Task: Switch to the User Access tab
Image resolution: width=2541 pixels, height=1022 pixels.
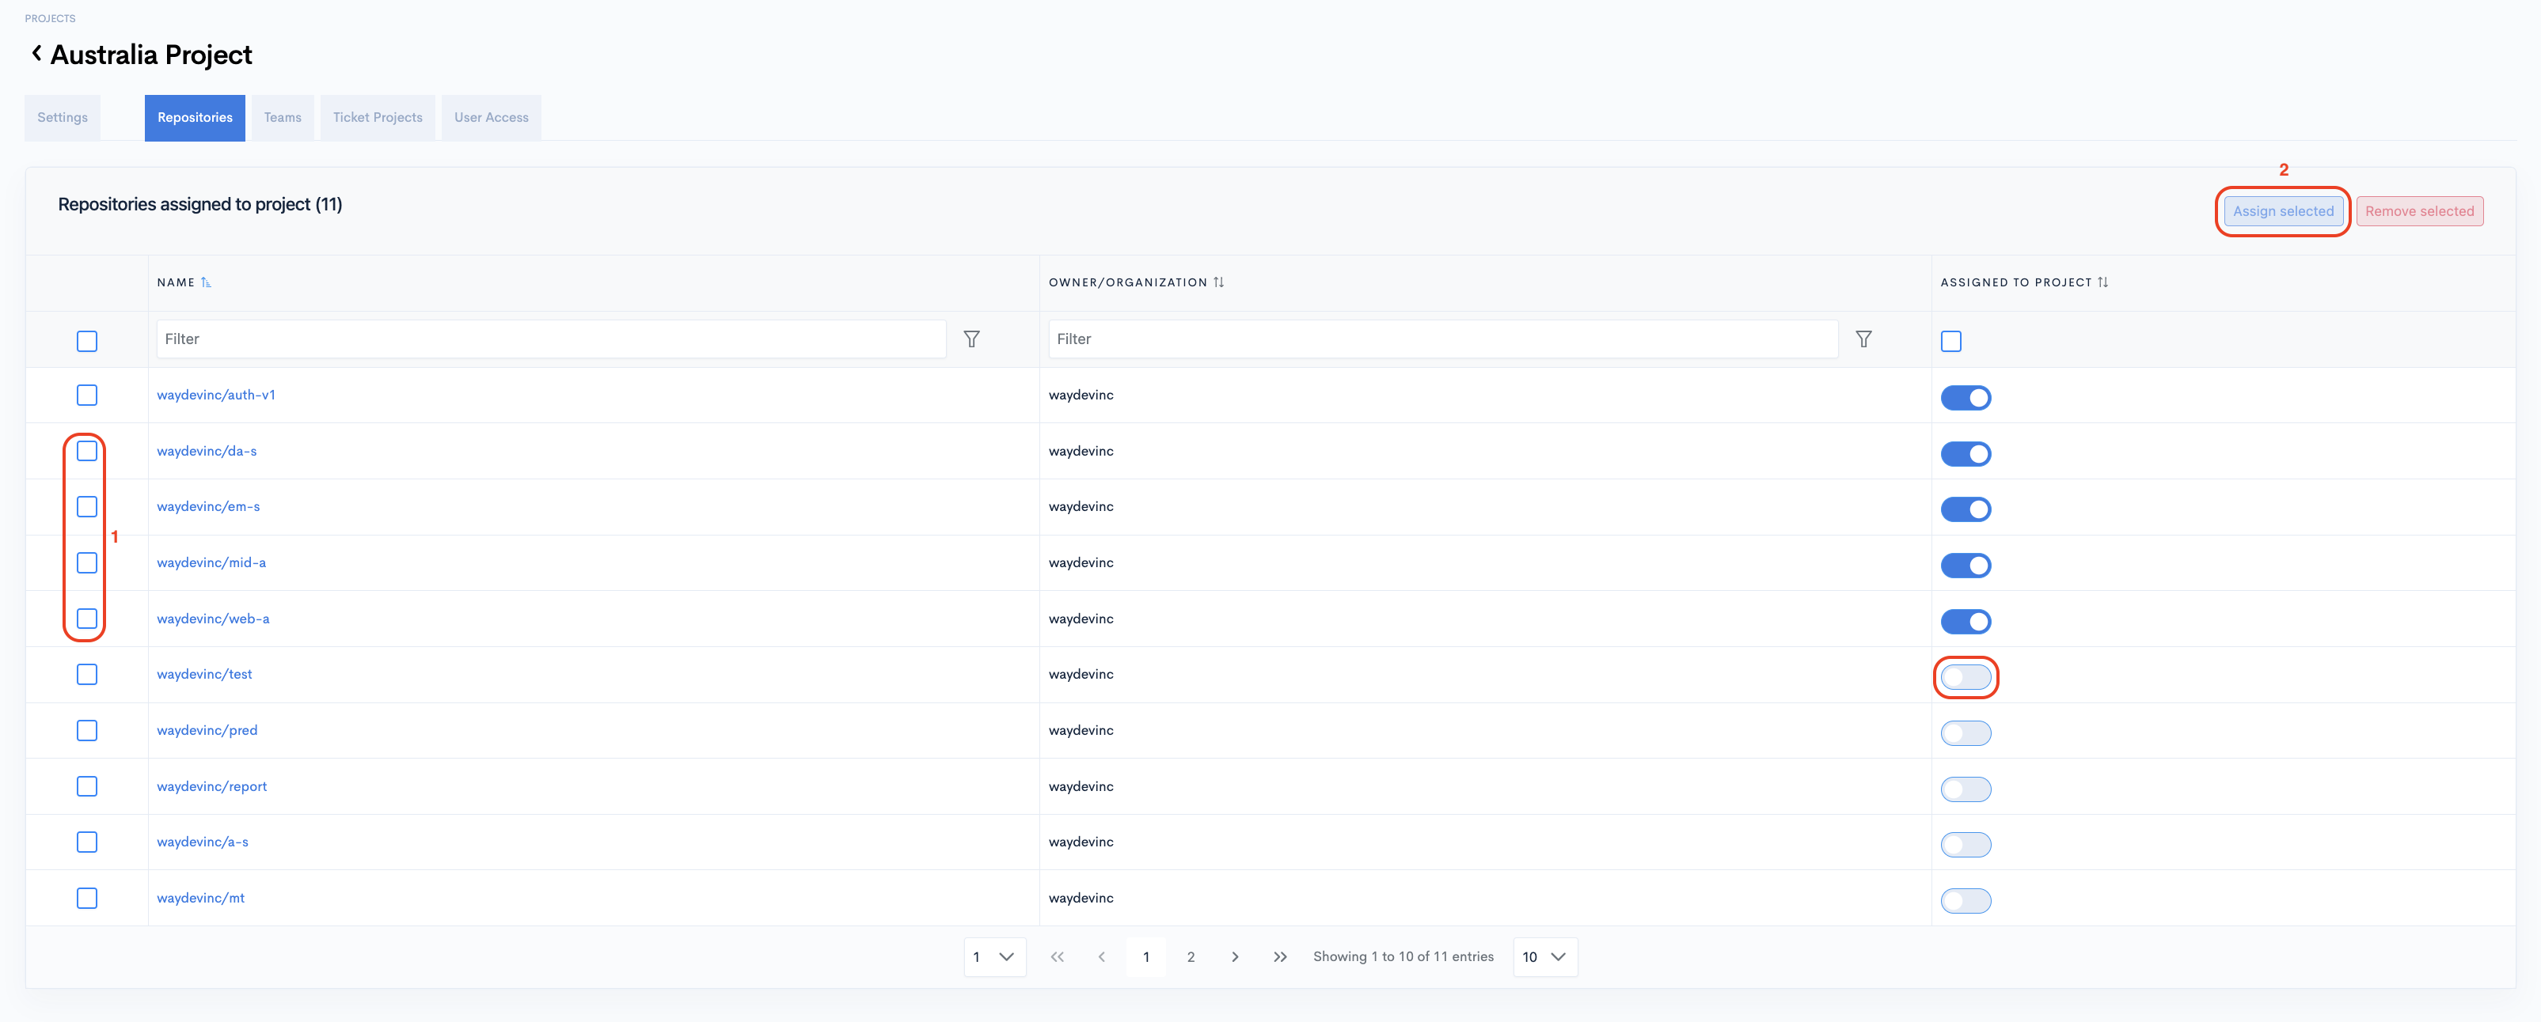Action: pos(492,117)
